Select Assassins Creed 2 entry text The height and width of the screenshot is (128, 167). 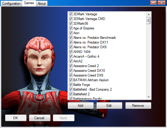pyautogui.click(x=86, y=66)
